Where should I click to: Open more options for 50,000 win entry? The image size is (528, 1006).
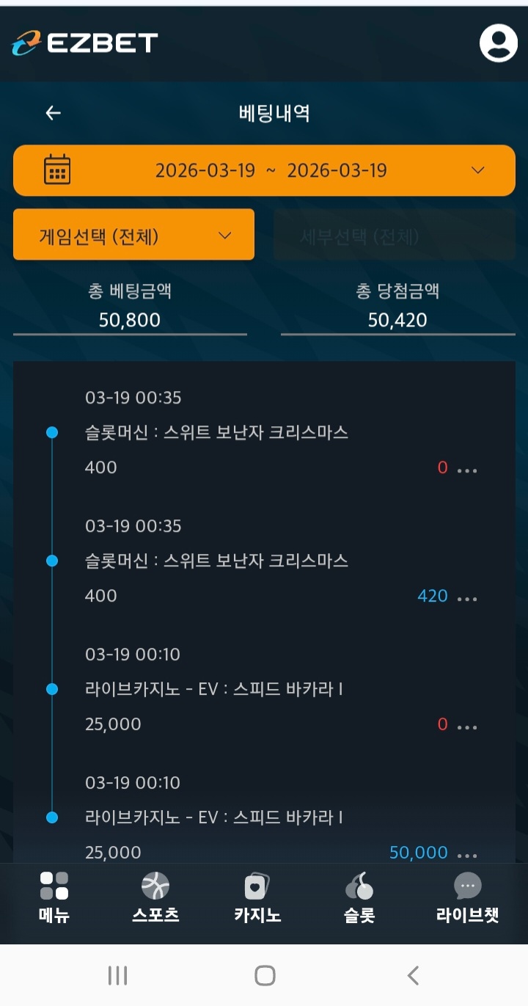point(467,855)
